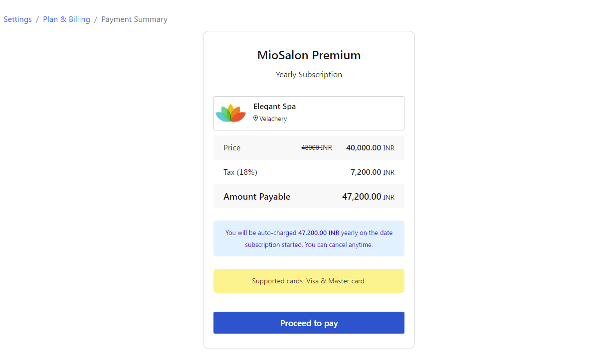Viewport: 590px width, 363px height.
Task: Click Payment Summary breadcrumb text
Action: [x=134, y=19]
